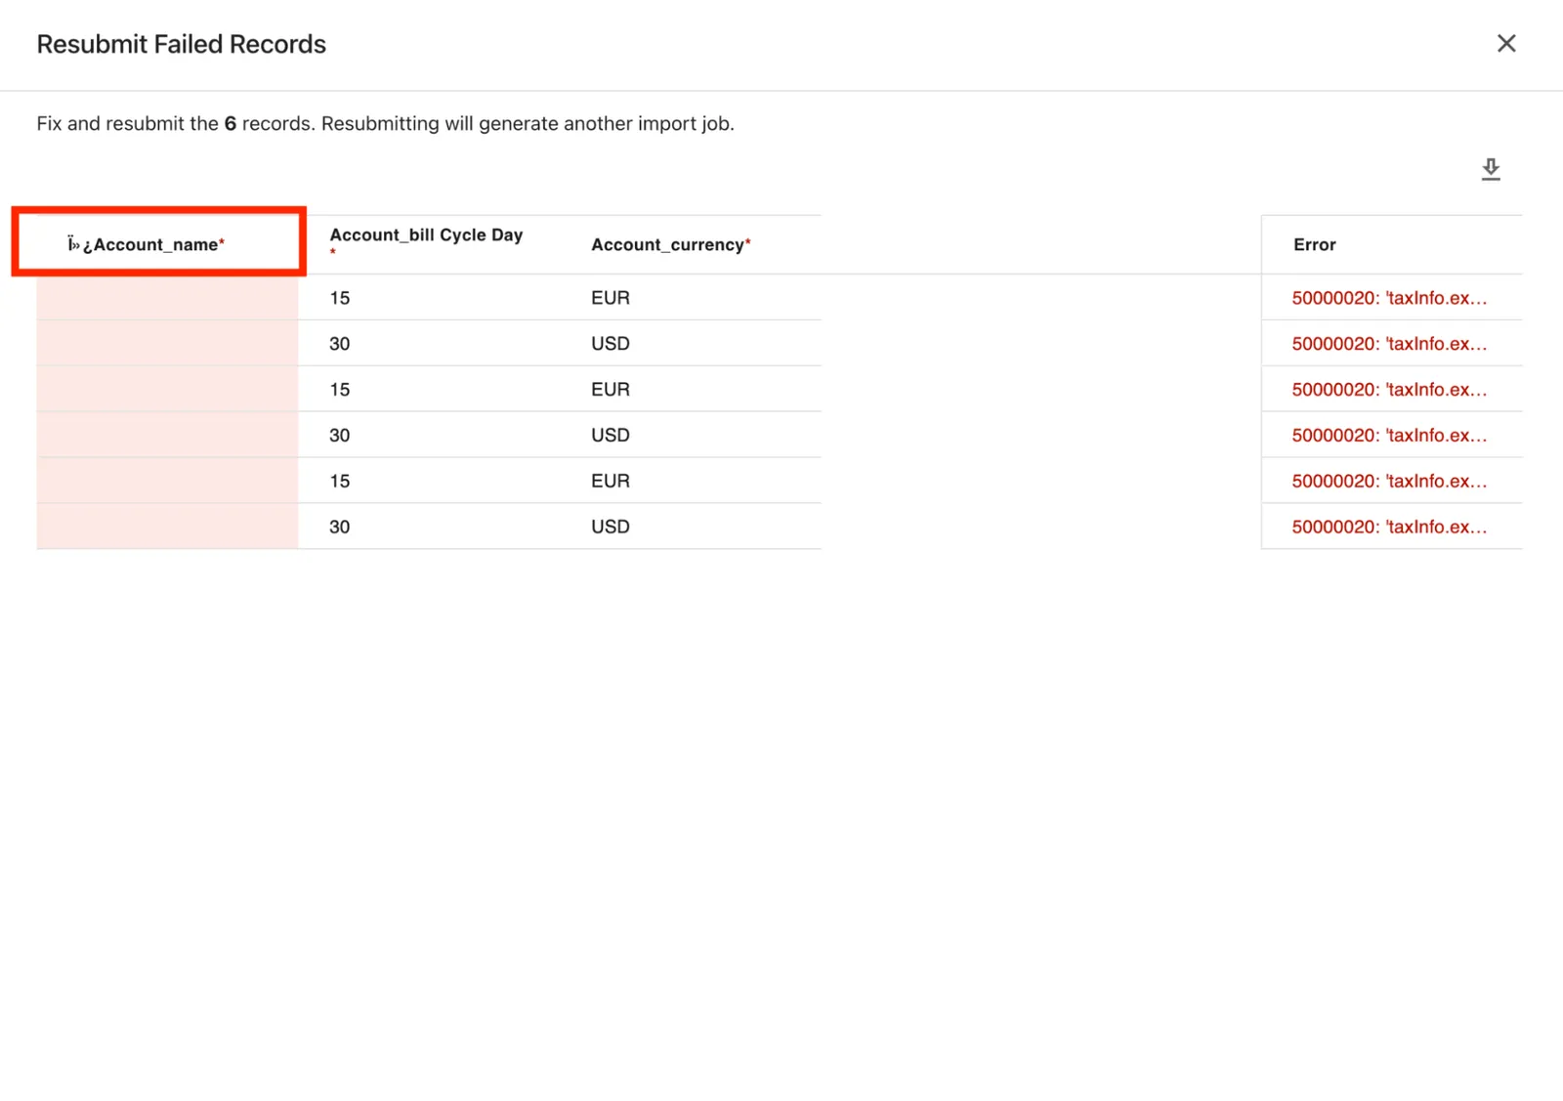This screenshot has height=1101, width=1563.
Task: View the first row's taxInfo error message
Action: pyautogui.click(x=1389, y=298)
